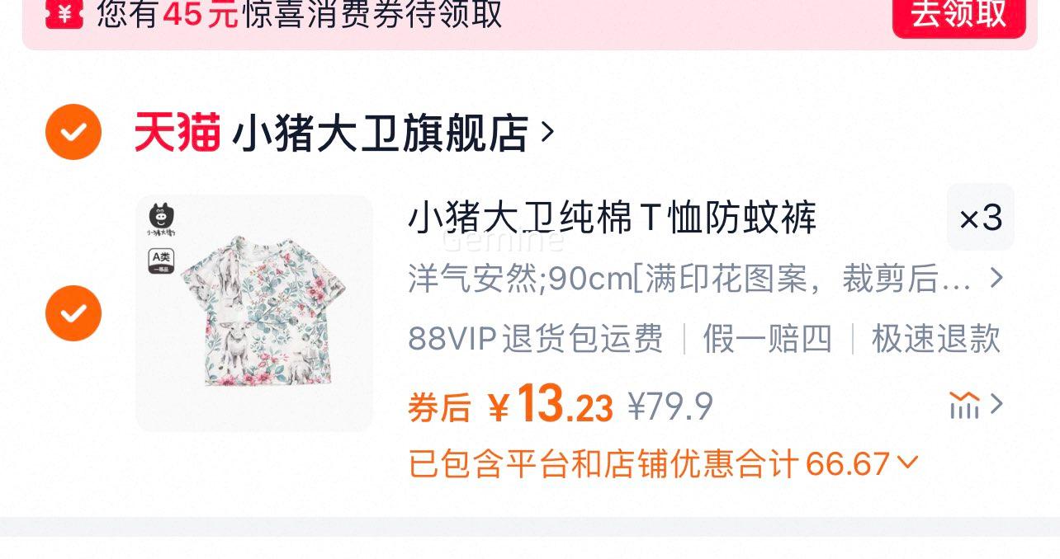The height and width of the screenshot is (559, 1060).
Task: Tap the 极速退款 service tag
Action: click(936, 339)
